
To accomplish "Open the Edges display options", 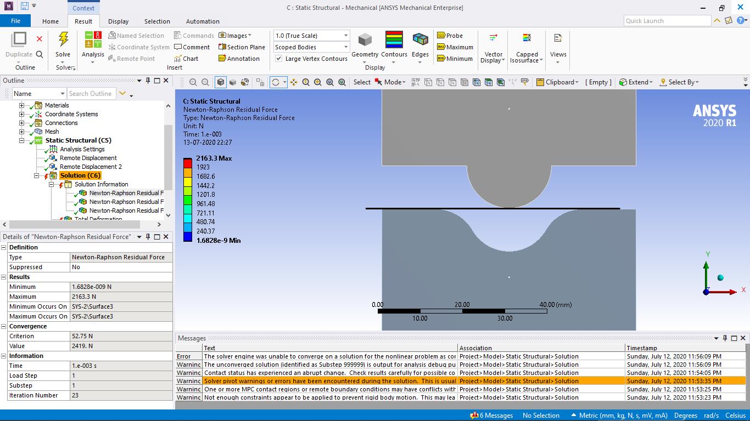I will [x=420, y=39].
